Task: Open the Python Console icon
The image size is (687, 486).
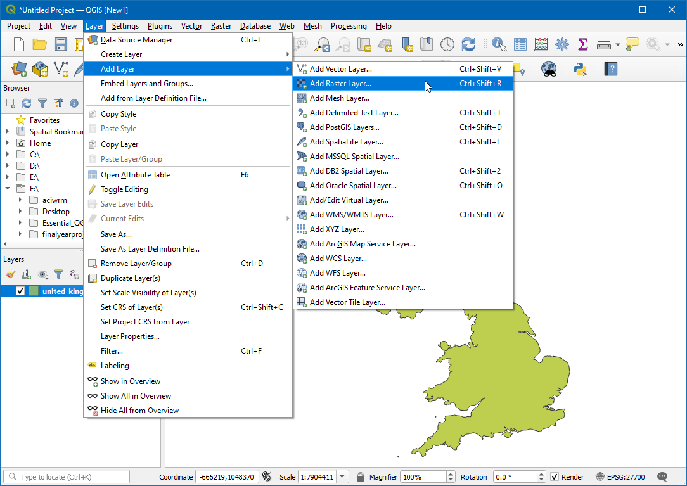Action: [579, 69]
